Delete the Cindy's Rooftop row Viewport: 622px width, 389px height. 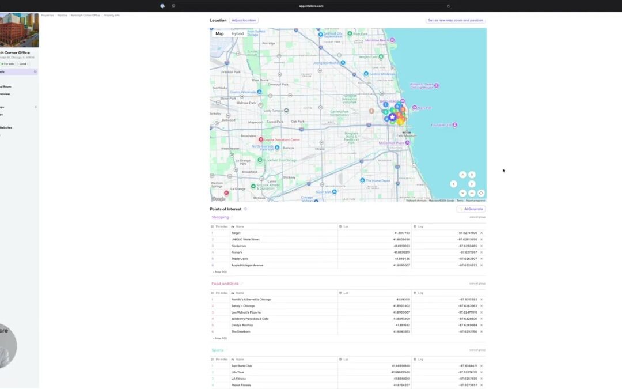pyautogui.click(x=481, y=325)
